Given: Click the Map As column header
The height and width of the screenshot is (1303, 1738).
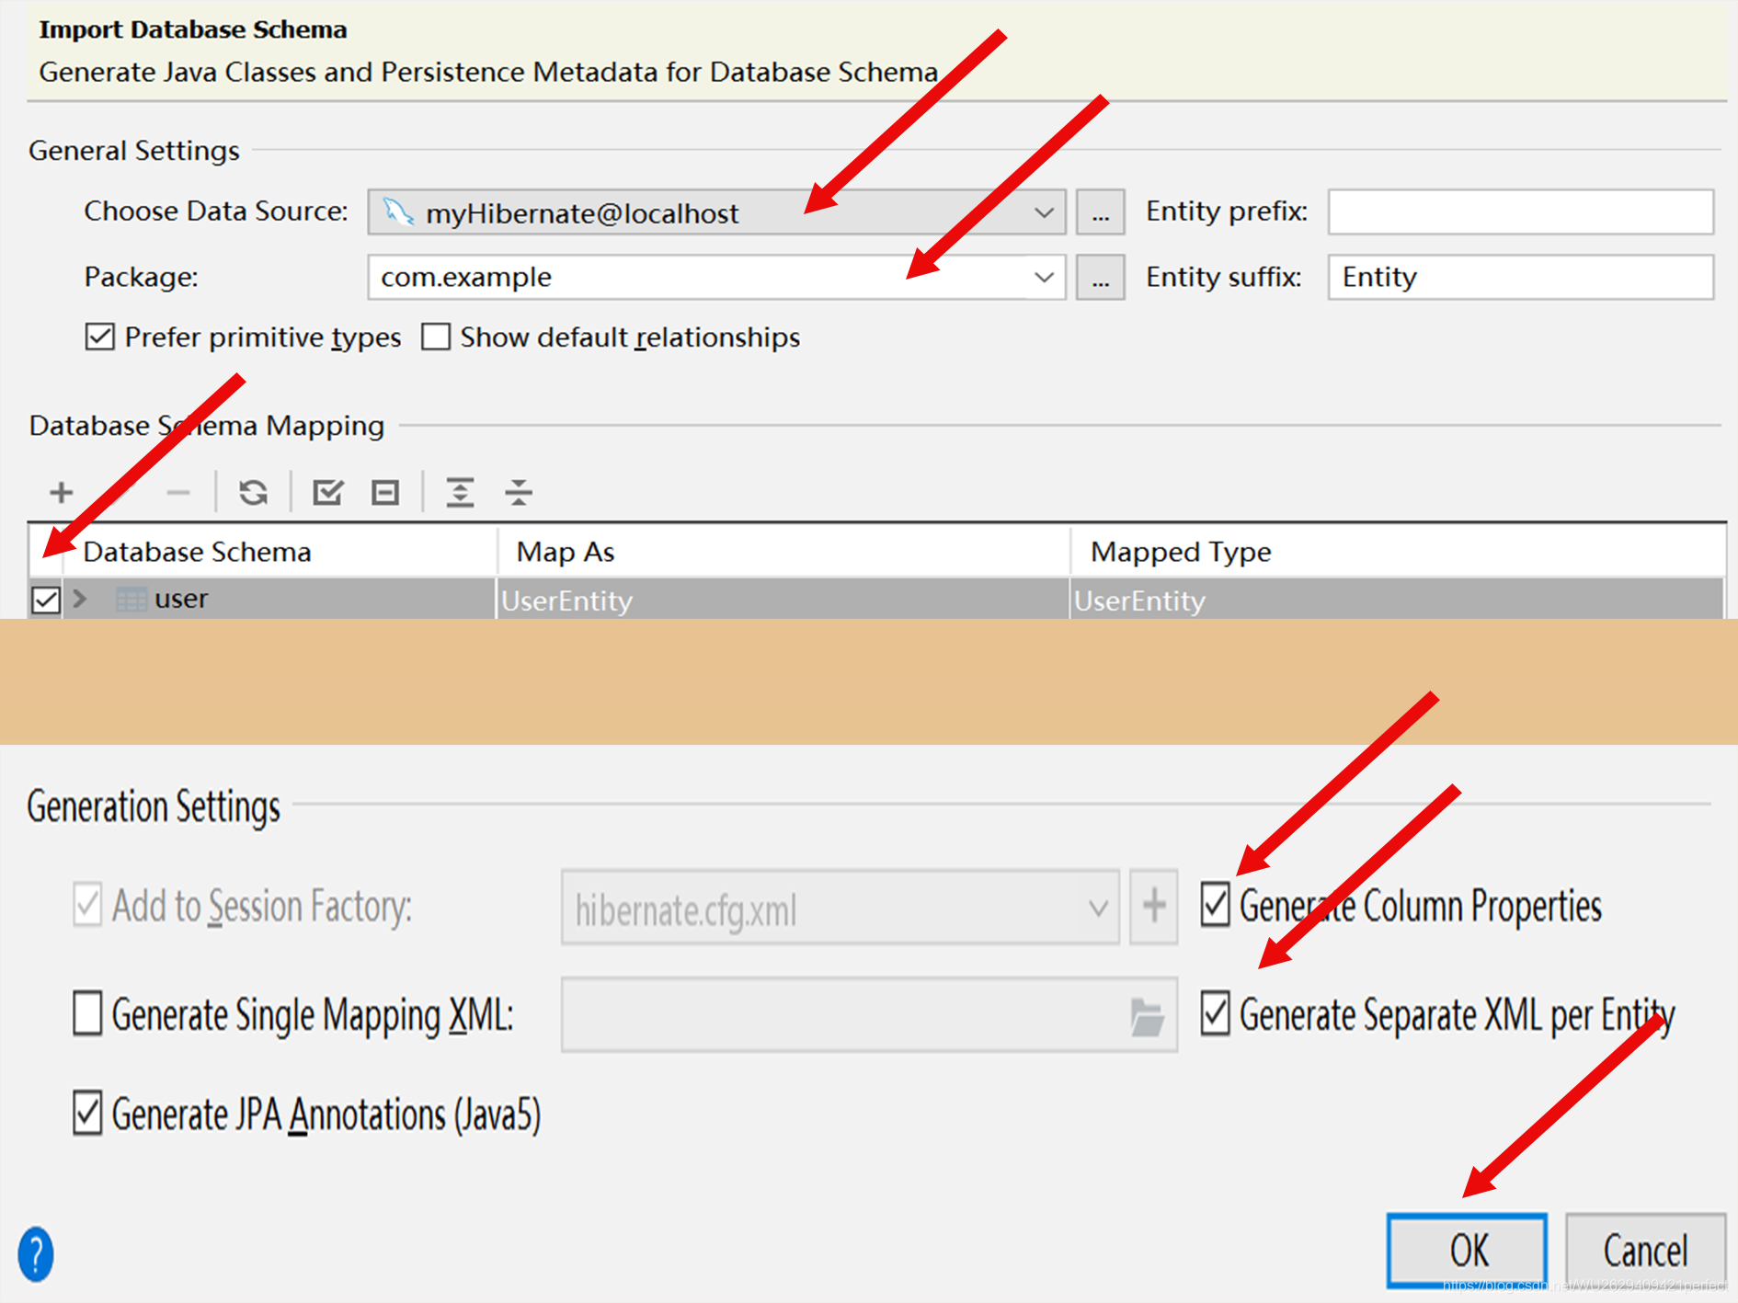Looking at the screenshot, I should click(x=784, y=552).
